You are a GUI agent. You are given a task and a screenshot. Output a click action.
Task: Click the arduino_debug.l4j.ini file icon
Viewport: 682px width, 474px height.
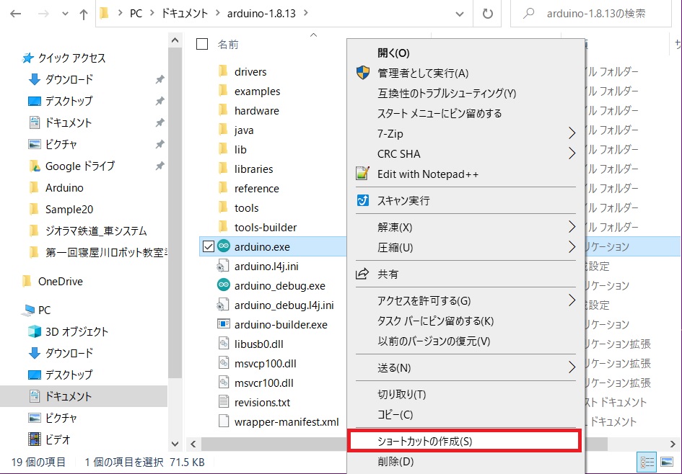pyautogui.click(x=223, y=305)
